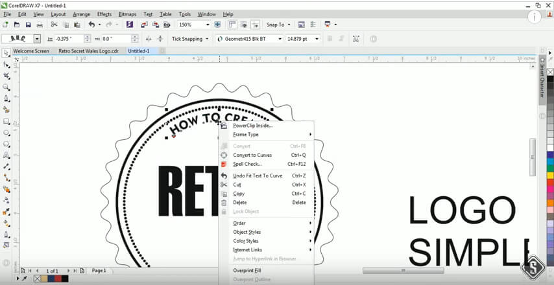Toggle the Show Rulers button
Image resolution: width=554 pixels, height=285 pixels.
coord(232,25)
